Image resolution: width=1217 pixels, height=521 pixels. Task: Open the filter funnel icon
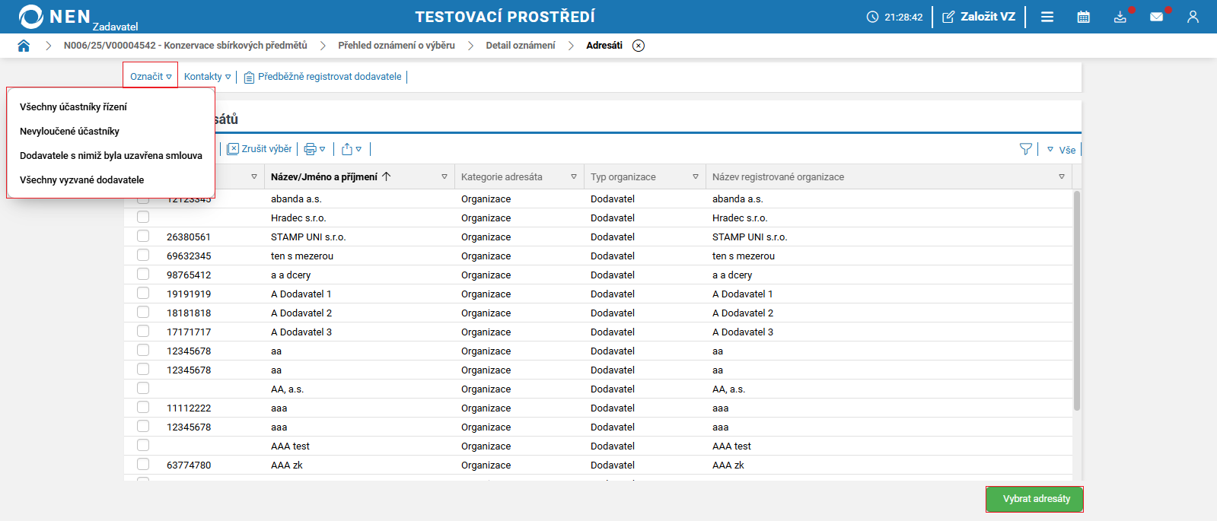(1026, 149)
